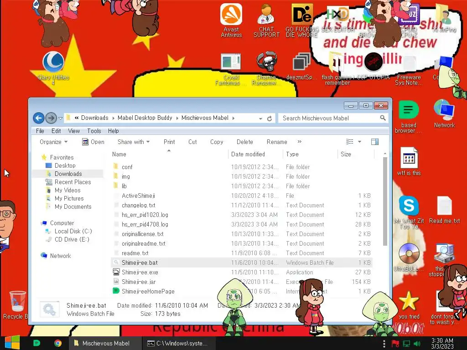Expand the Organize dropdown
The image size is (467, 350).
point(54,142)
